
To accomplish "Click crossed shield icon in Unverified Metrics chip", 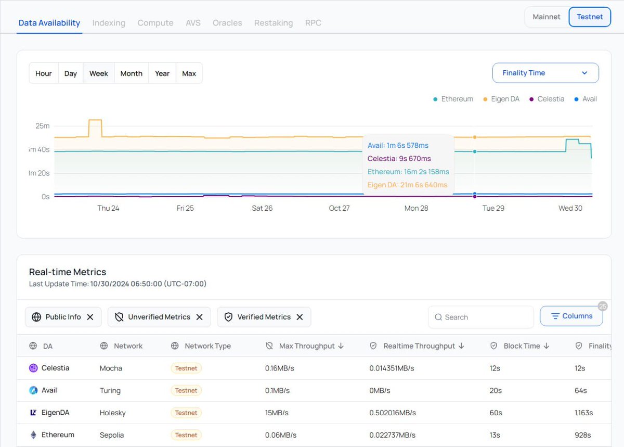I will coord(119,317).
